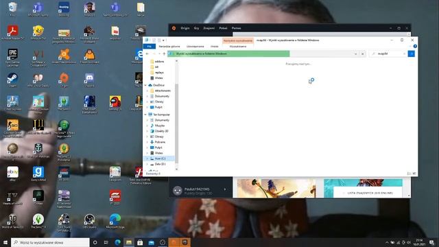This screenshot has height=247, width=439.
Task: Expand Origin user profile arrow
Action: coord(224,189)
